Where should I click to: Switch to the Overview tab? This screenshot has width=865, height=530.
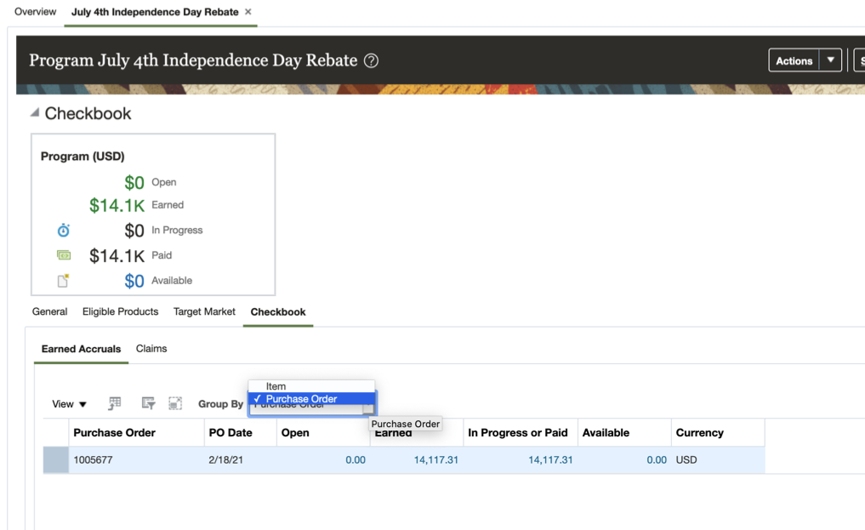(36, 12)
